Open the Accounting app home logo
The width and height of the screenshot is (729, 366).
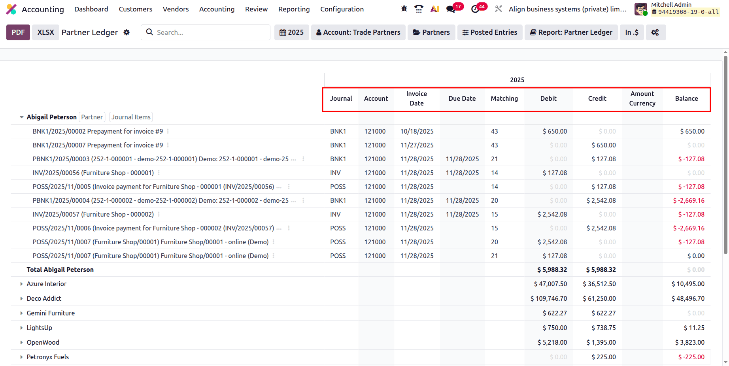point(11,9)
